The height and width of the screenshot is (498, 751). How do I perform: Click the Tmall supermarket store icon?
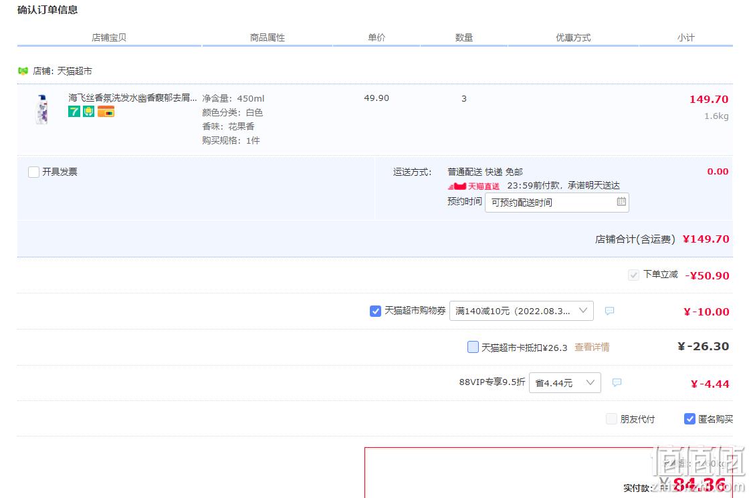click(23, 71)
